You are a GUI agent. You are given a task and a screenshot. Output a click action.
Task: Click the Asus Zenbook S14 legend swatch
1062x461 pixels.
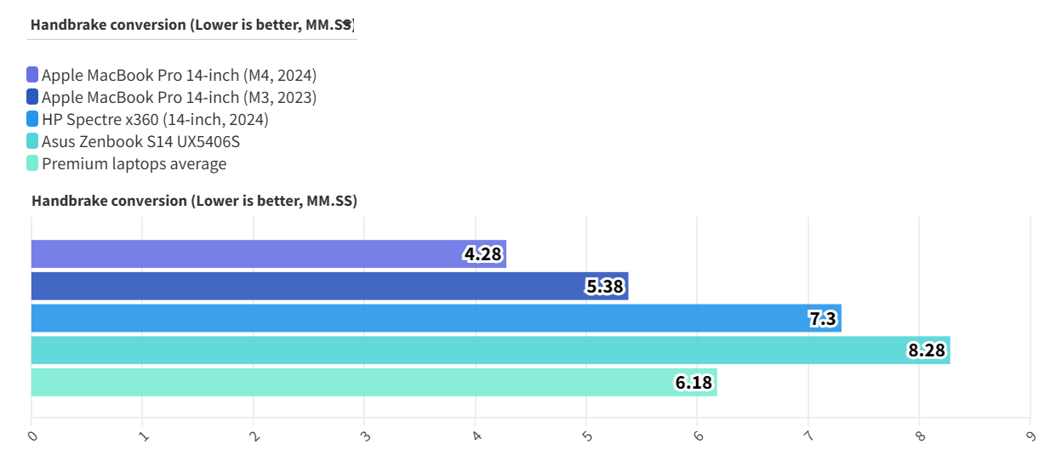[x=32, y=141]
